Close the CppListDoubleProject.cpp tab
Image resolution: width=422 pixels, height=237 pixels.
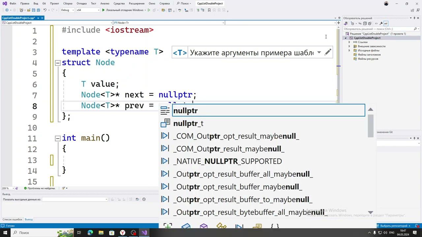click(42, 18)
